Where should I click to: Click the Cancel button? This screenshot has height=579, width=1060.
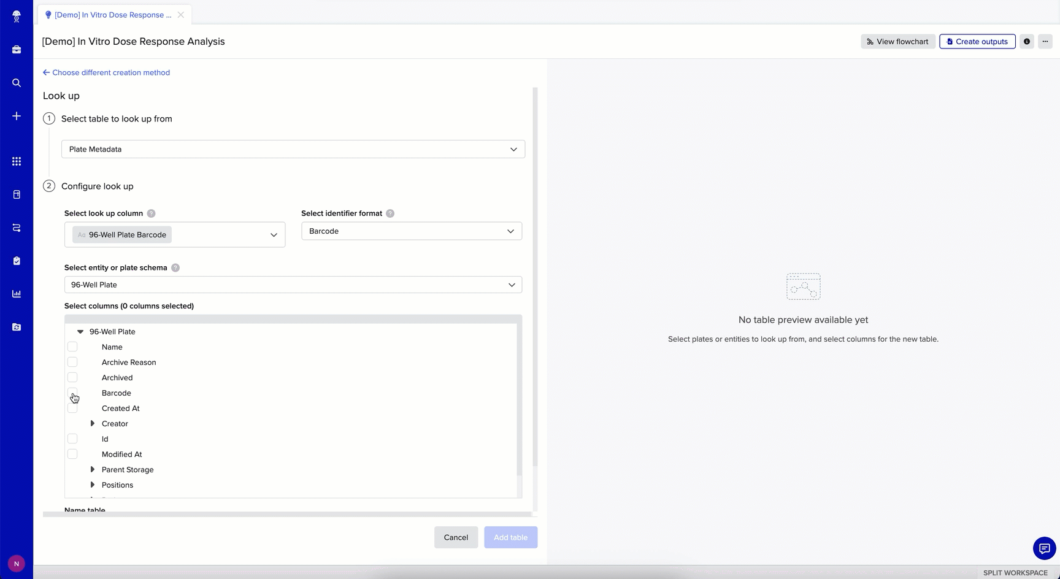coord(456,537)
